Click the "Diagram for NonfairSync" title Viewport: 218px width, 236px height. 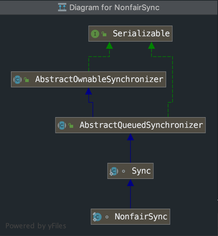114,7
